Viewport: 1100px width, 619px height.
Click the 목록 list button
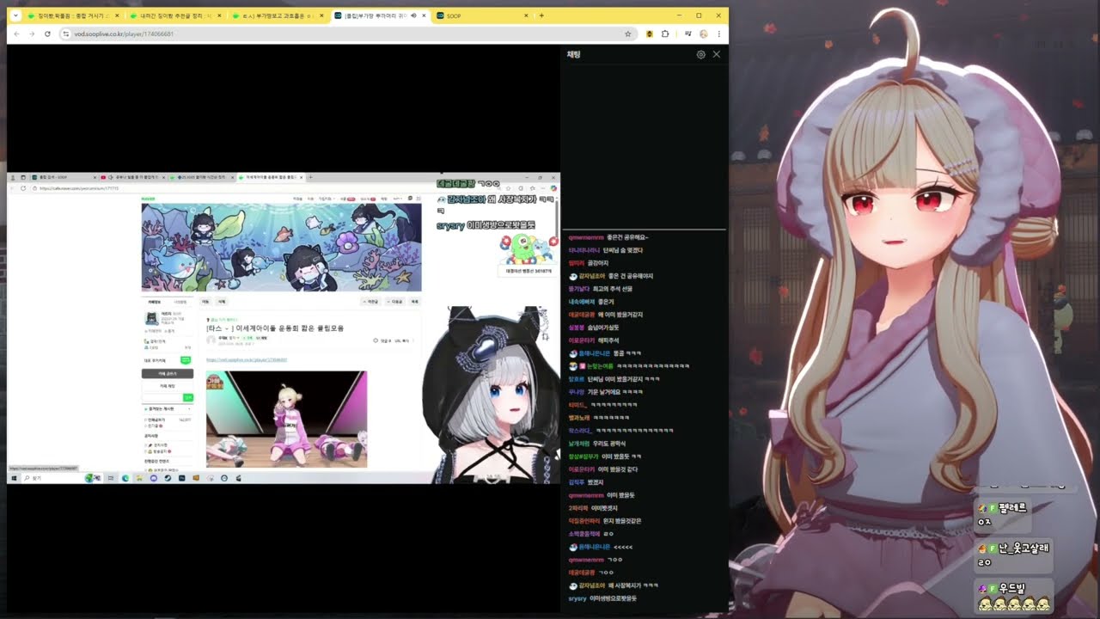(x=415, y=302)
